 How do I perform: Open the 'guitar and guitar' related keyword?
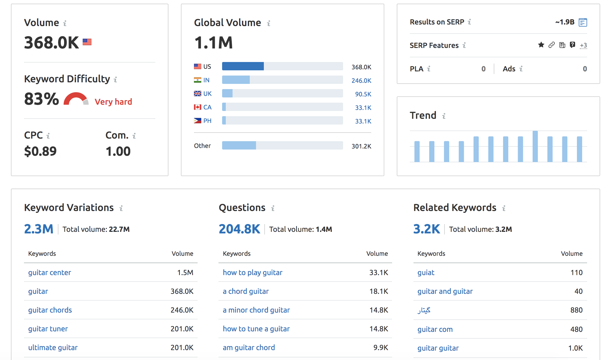[x=445, y=291]
